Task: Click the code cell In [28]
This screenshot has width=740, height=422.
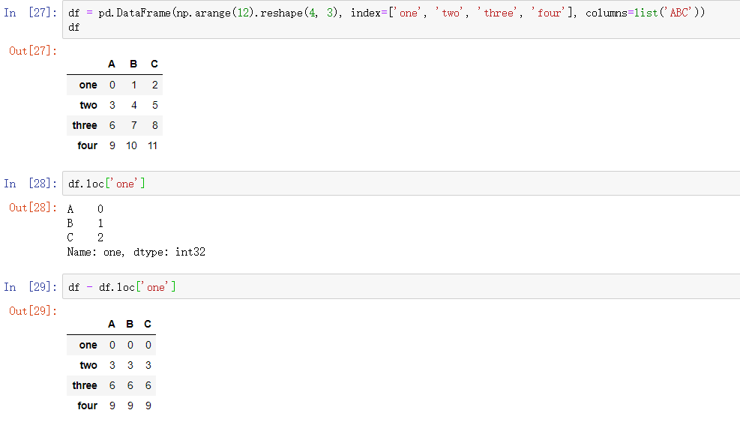Action: pos(401,183)
